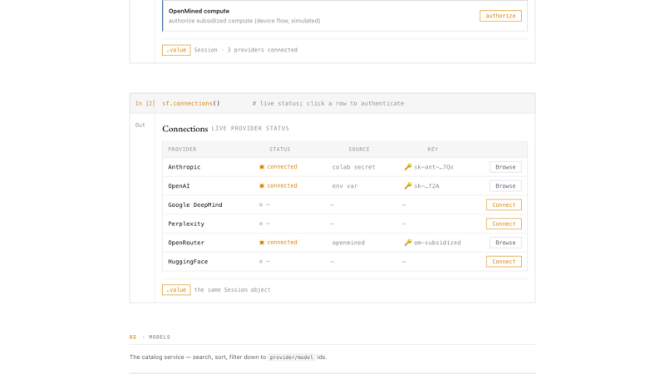Click the OpenMined compute title
Viewport: 665px width, 374px height.
[x=199, y=11]
